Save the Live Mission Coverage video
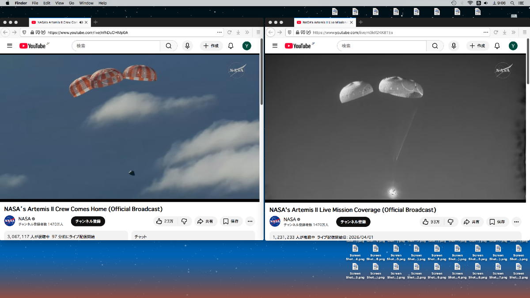The width and height of the screenshot is (530, 298). tap(496, 222)
